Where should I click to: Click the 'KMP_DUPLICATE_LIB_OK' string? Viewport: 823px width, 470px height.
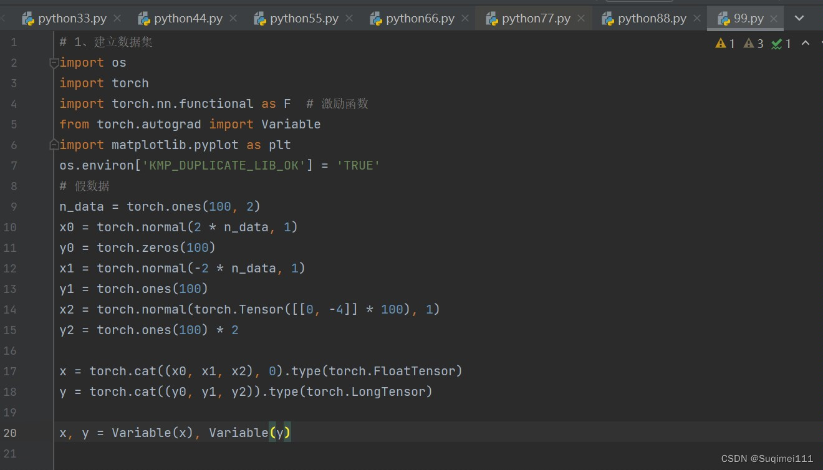point(224,165)
